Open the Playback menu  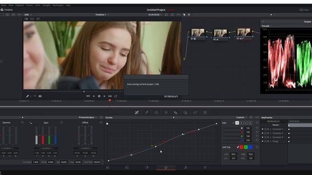[19, 5]
